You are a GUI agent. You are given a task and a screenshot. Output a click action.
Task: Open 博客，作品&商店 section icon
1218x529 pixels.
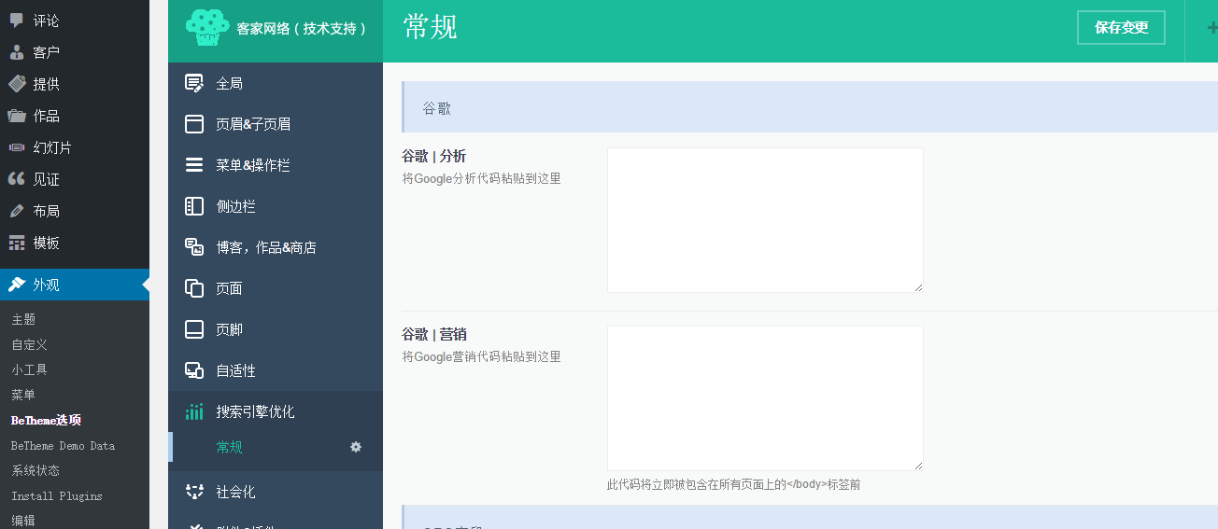[194, 247]
